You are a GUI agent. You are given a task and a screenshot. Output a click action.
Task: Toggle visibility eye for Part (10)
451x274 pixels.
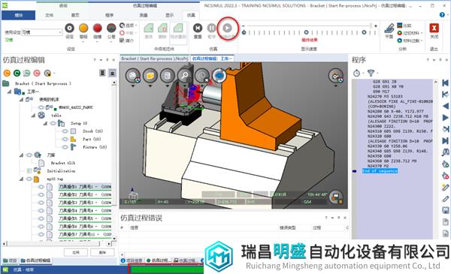65,140
